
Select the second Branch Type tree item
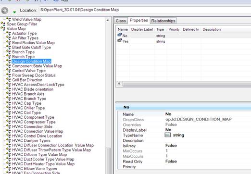pyautogui.click(x=23, y=57)
